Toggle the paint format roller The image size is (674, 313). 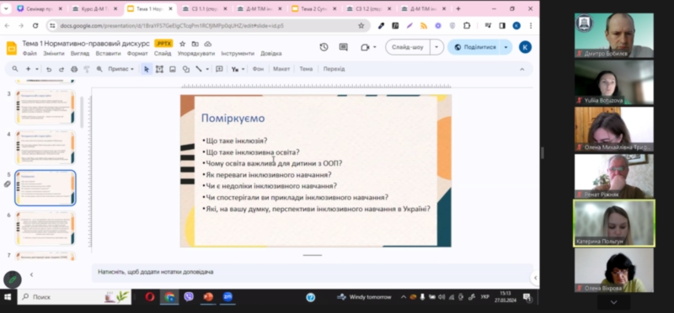coord(87,69)
